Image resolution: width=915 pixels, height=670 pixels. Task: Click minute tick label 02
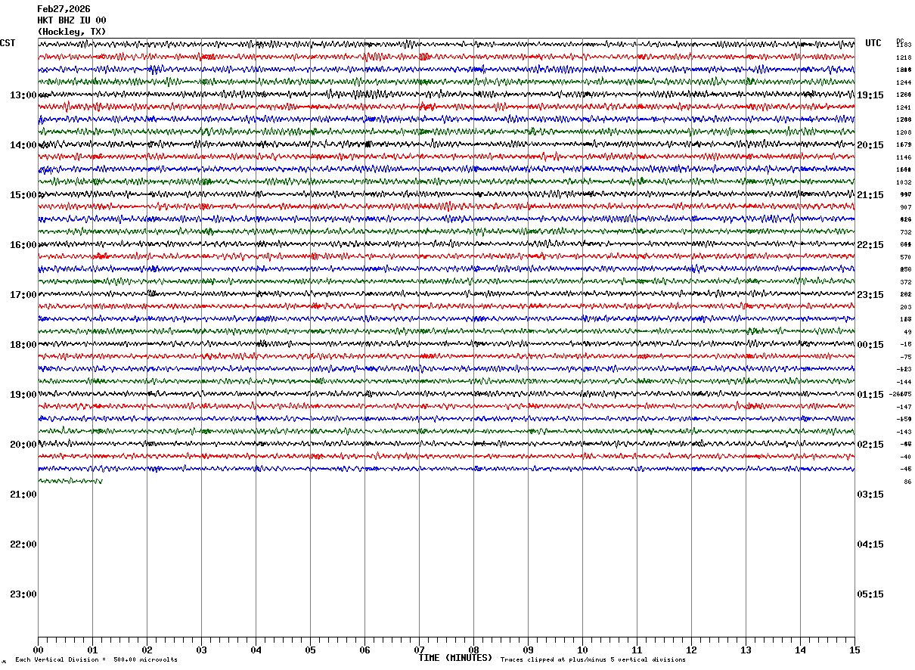(147, 650)
